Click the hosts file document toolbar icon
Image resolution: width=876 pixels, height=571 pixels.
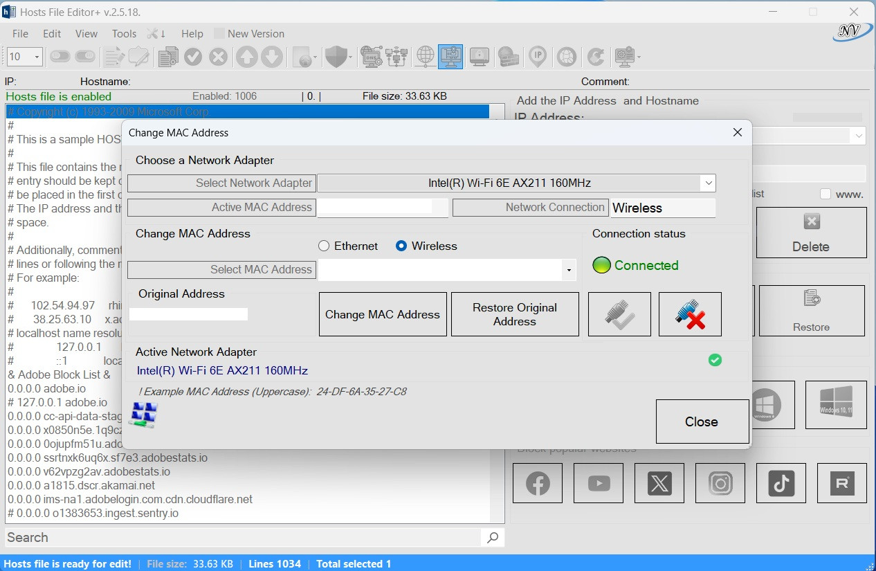click(302, 57)
